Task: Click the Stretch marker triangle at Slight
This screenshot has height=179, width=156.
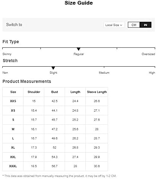Action: [x=53, y=68]
